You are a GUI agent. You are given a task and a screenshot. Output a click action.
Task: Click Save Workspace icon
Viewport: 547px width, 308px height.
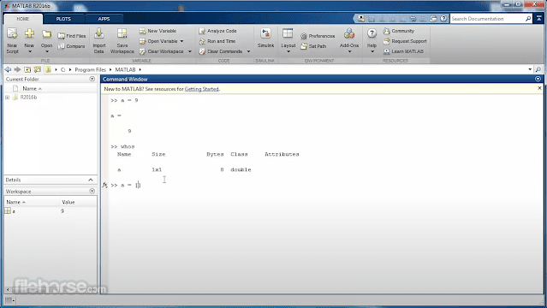(122, 33)
